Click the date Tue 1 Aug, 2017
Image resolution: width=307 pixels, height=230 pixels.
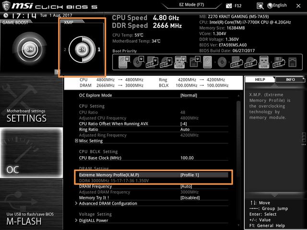(56, 15)
